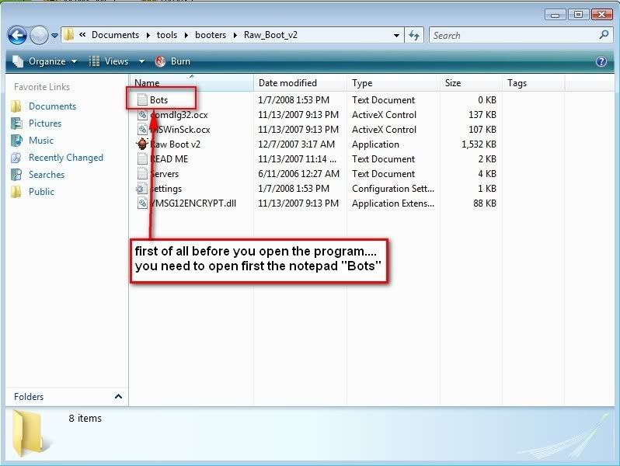Viewport: 620px width, 466px height.
Task: Maximize the Explorer window
Action: pyautogui.click(x=578, y=15)
